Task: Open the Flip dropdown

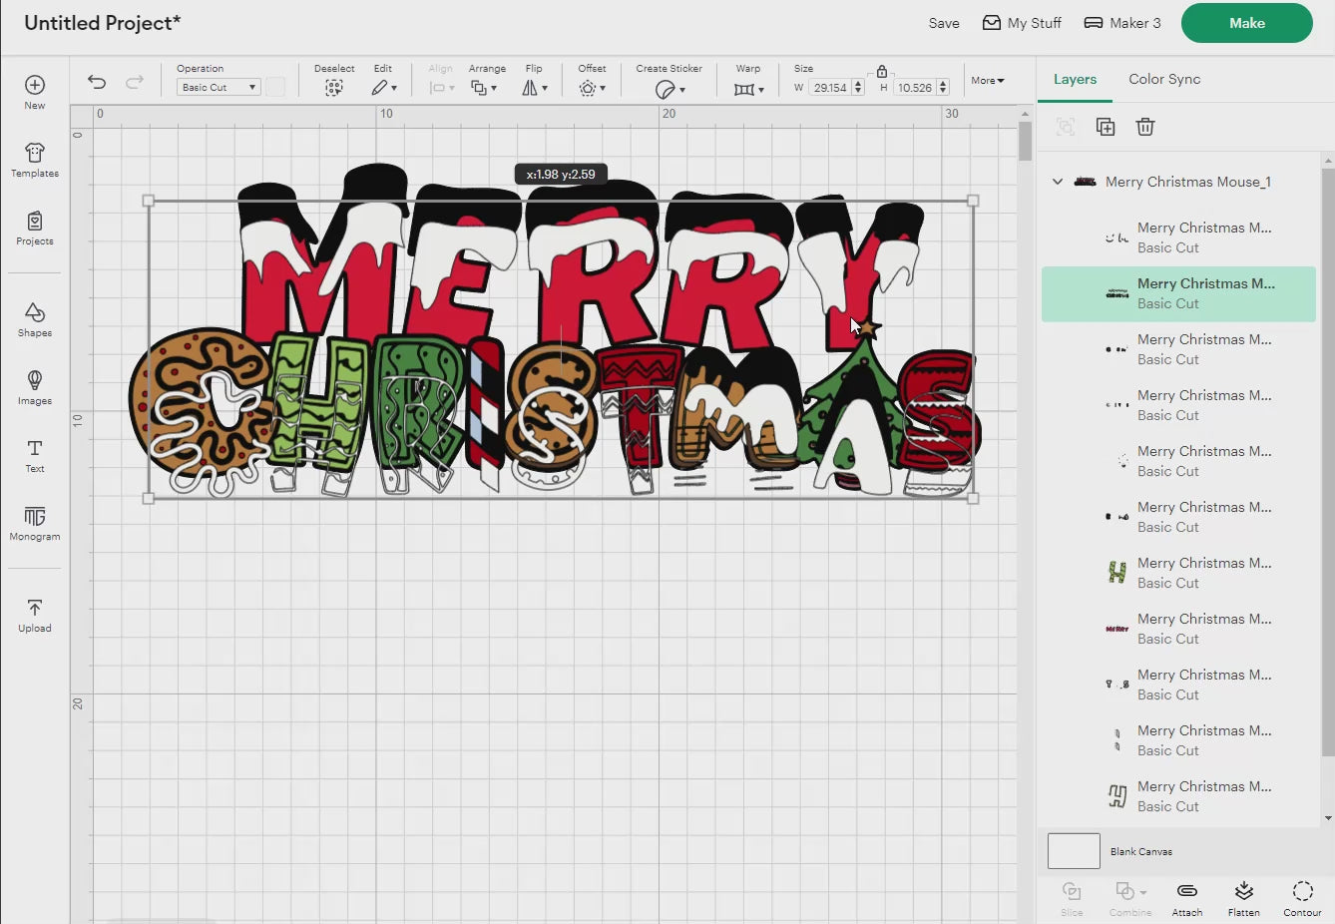Action: point(535,88)
